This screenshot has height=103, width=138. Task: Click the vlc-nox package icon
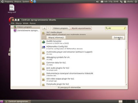[43, 53]
